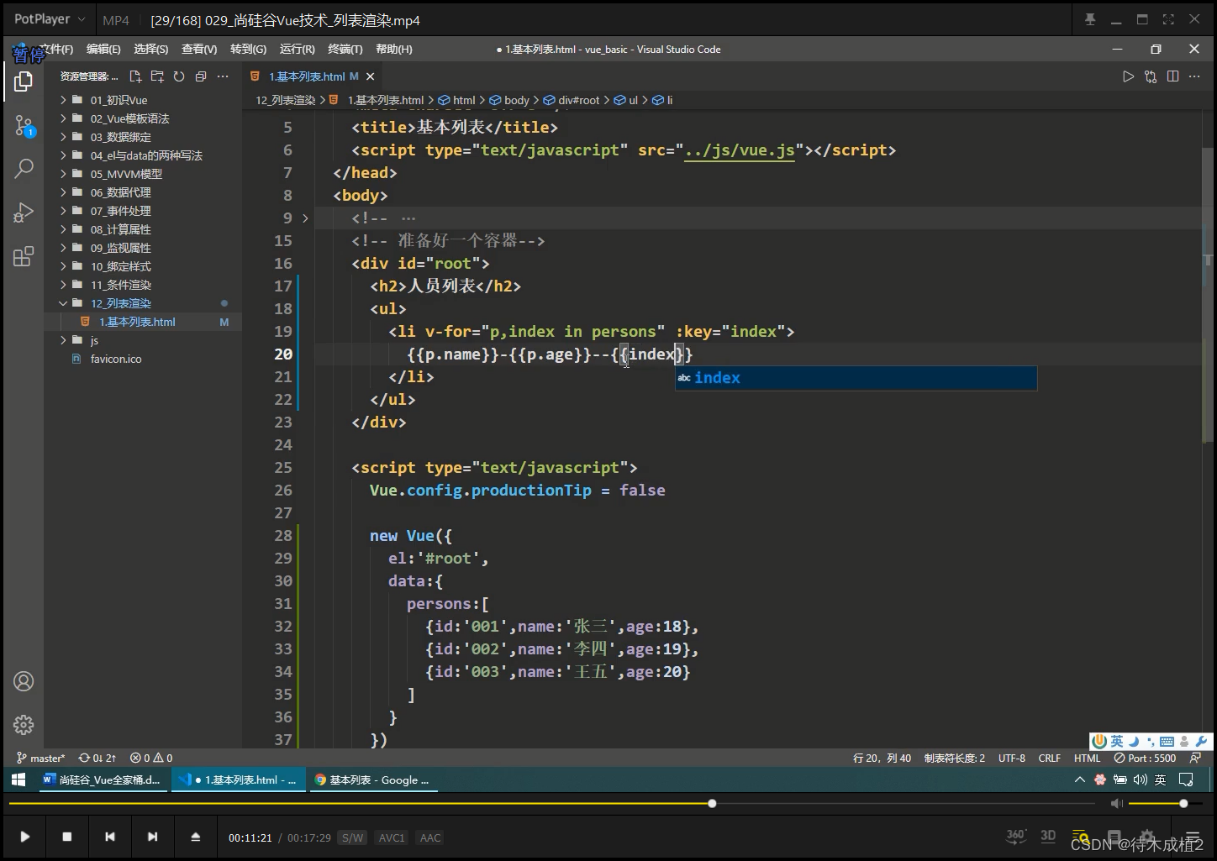
Task: Skip to next video in PotPlayer
Action: click(x=152, y=837)
